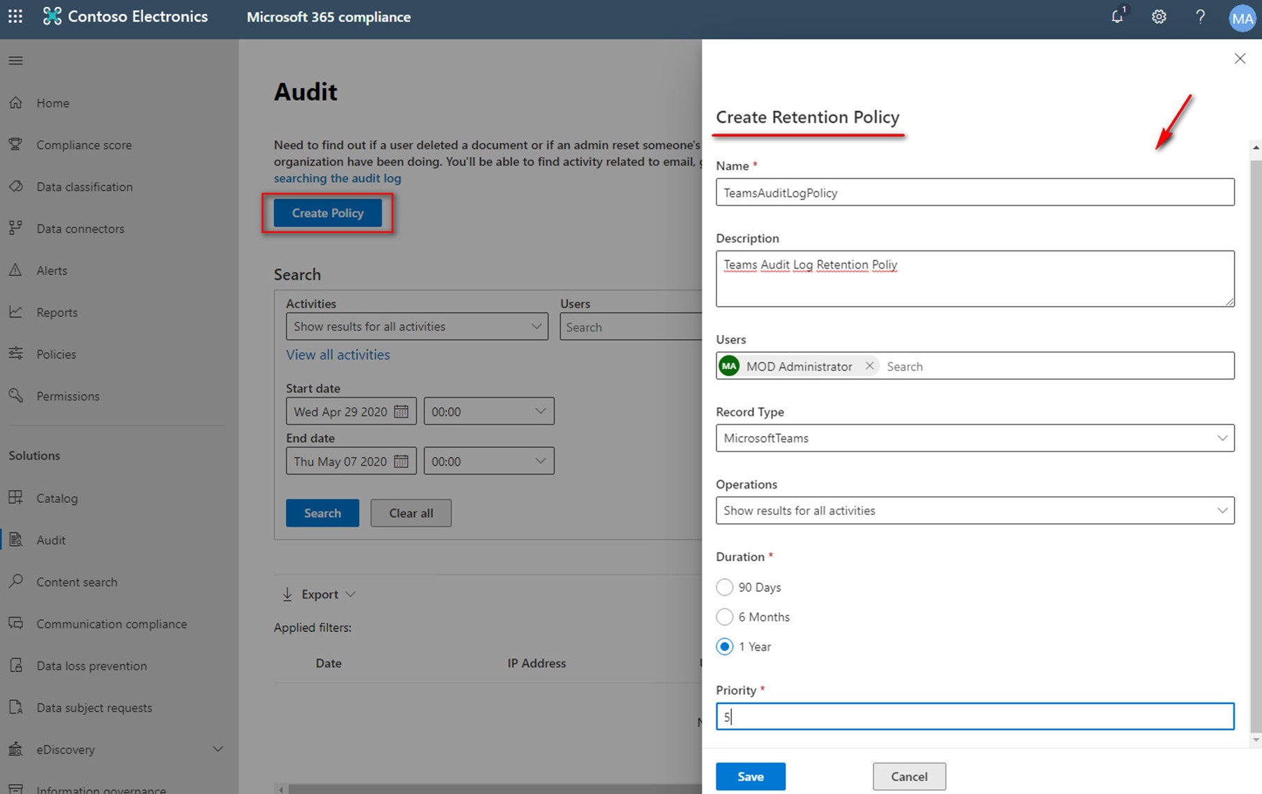Open Compliance score page
This screenshot has height=794, width=1262.
(x=84, y=145)
